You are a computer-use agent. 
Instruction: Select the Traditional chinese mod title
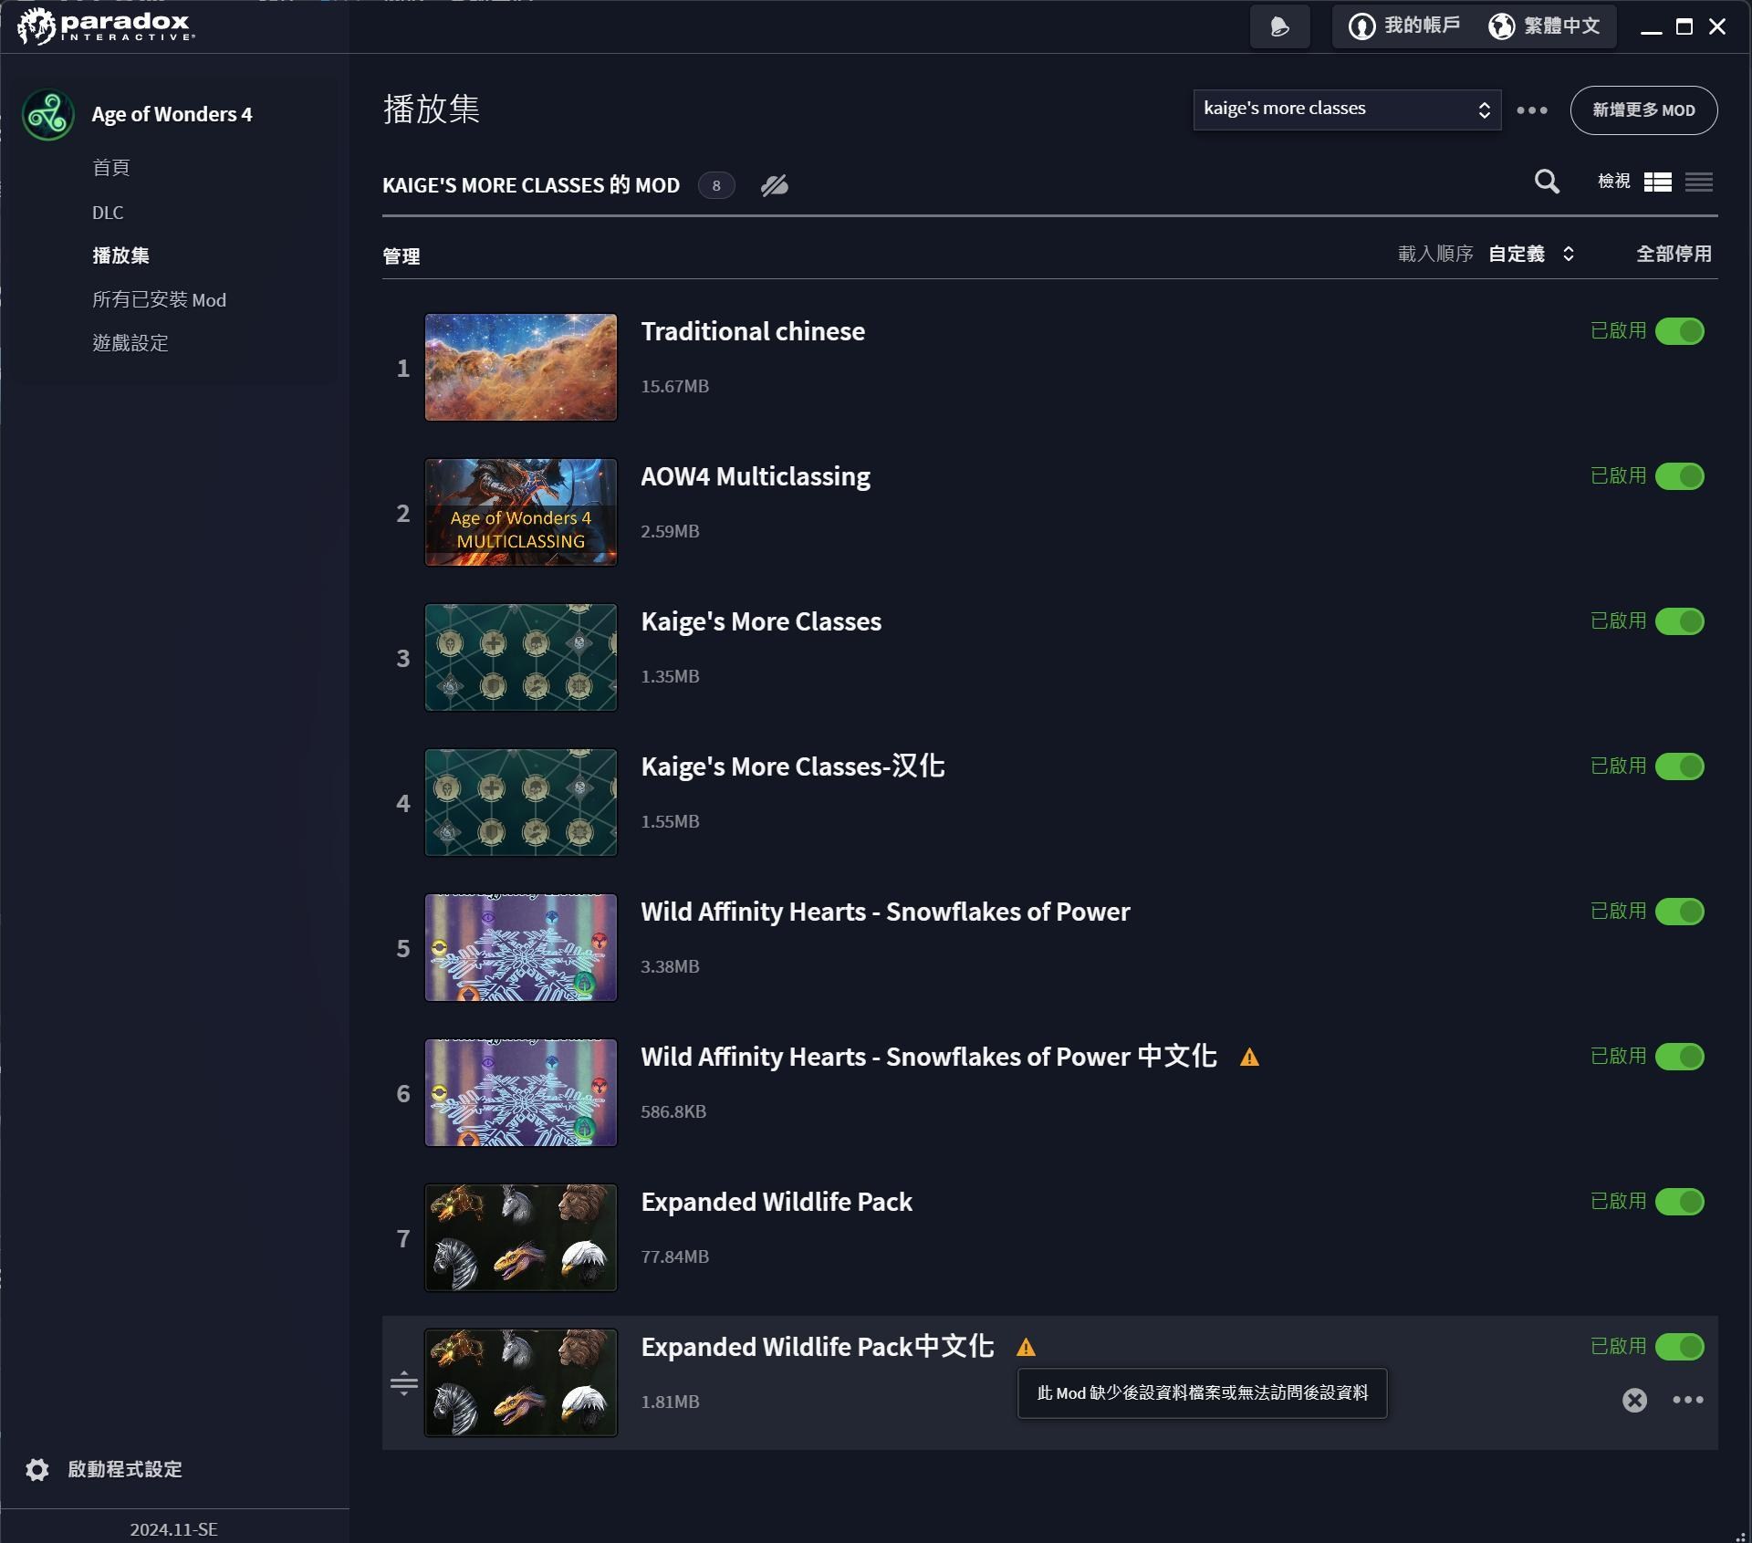click(x=753, y=332)
